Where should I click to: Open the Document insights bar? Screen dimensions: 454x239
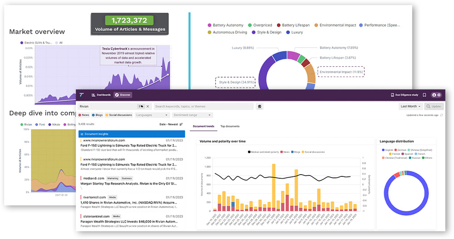pos(132,134)
